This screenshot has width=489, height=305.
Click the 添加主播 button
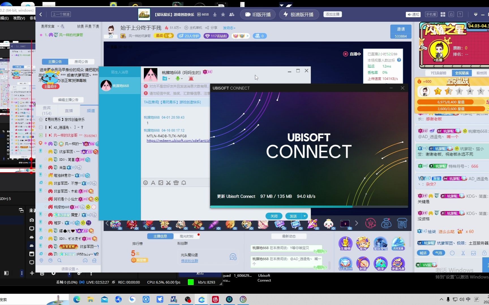333,14
